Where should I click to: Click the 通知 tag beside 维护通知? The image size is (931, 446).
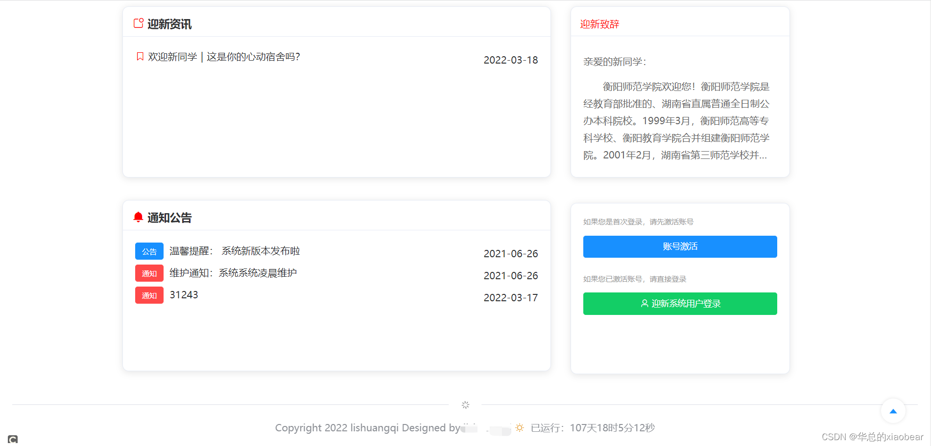coord(149,273)
